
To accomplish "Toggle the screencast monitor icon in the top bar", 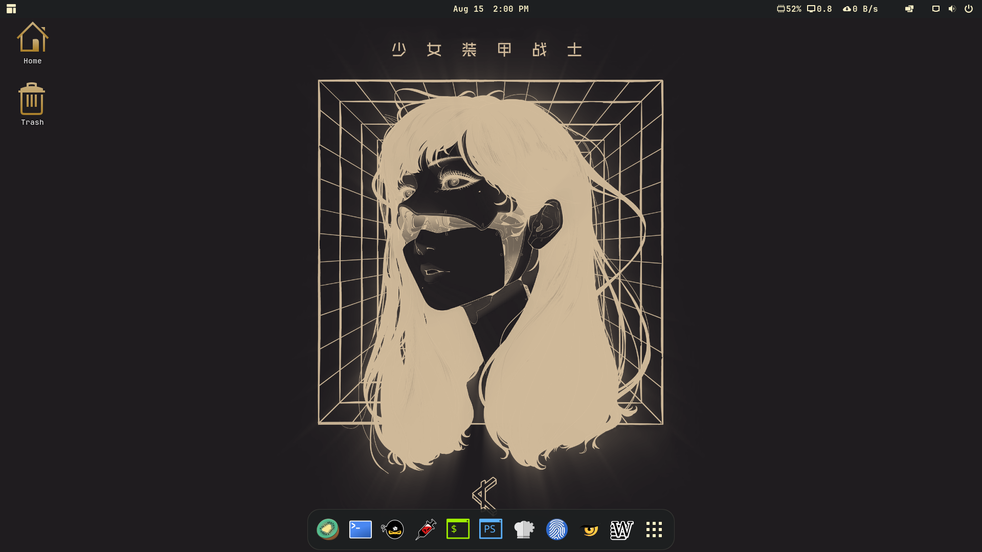I will [x=935, y=9].
